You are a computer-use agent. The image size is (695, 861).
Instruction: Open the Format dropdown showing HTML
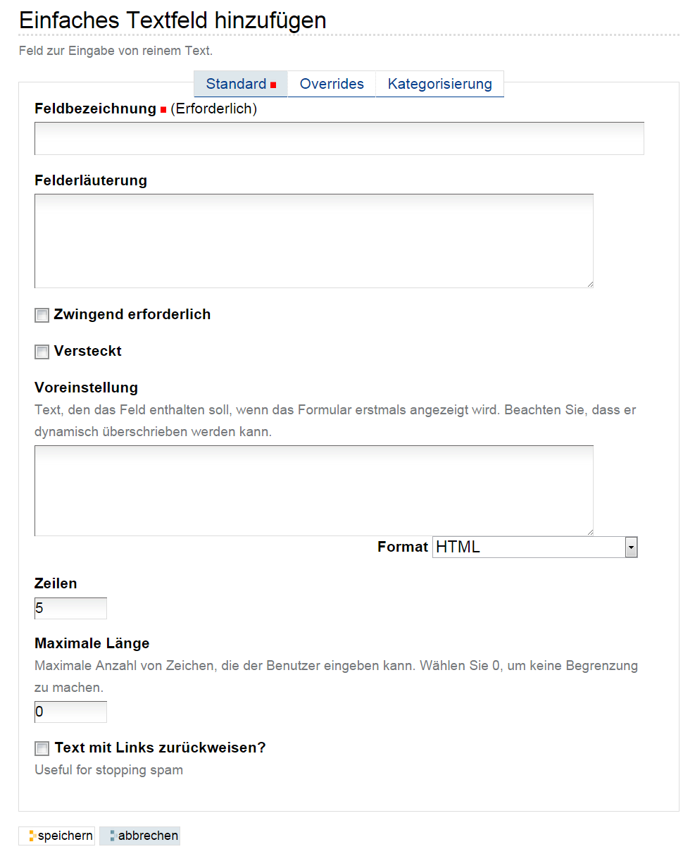click(535, 547)
